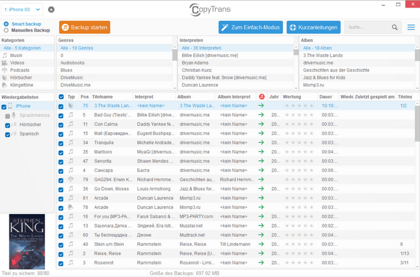Select the Manuelles Backup radio button

[x=6, y=30]
